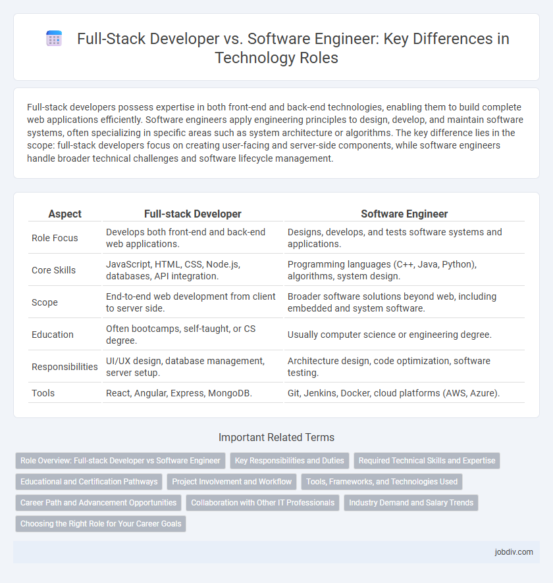Click cell 'JavaScript, HTML, CSS, Node.js, databases, API integration.'

192,270
